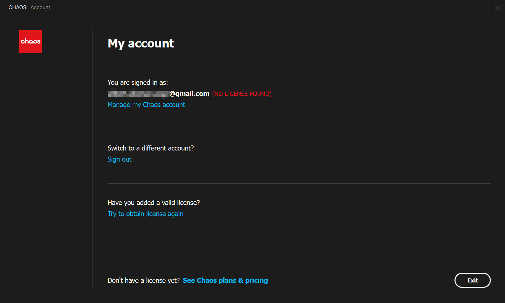
Task: Open Manage my Chaos account
Action: [x=146, y=105]
